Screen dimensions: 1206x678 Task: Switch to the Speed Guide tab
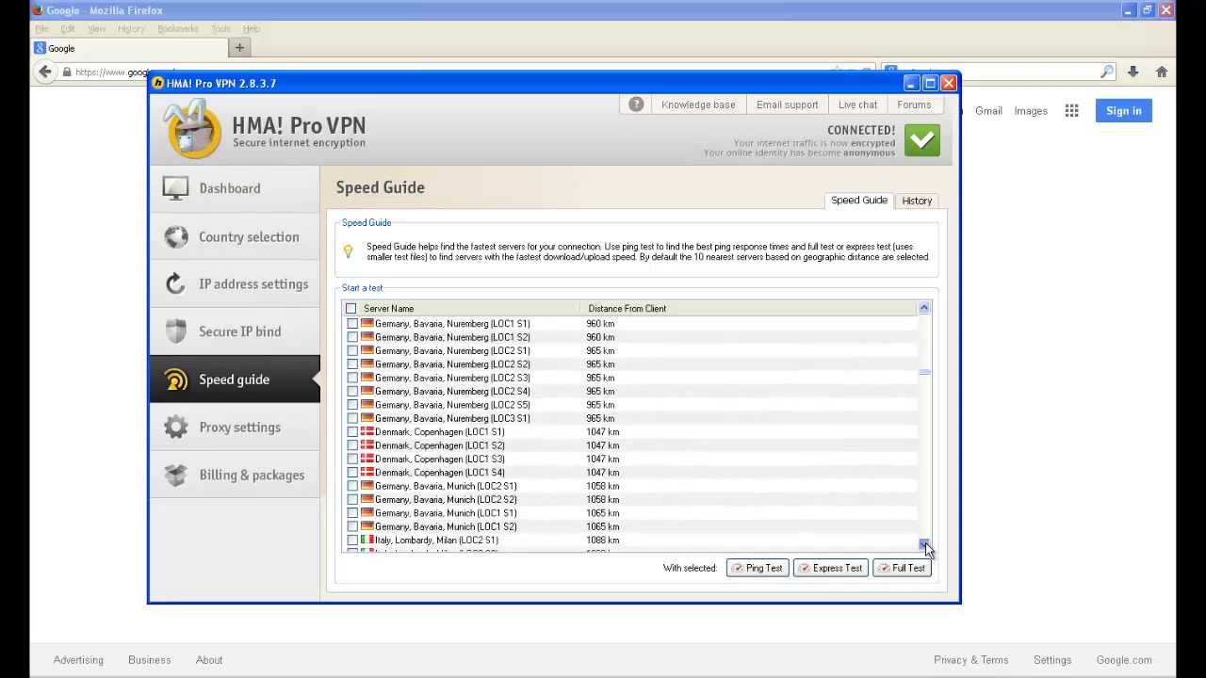click(858, 201)
